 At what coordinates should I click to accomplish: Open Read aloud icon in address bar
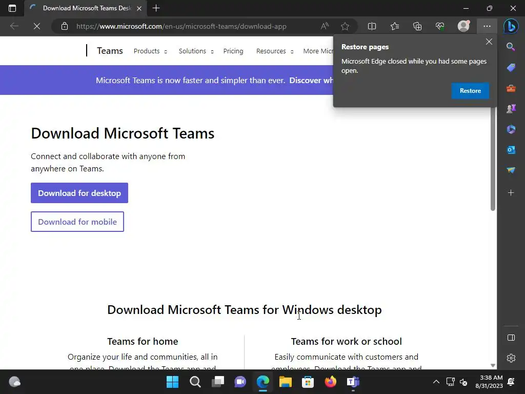point(325,26)
